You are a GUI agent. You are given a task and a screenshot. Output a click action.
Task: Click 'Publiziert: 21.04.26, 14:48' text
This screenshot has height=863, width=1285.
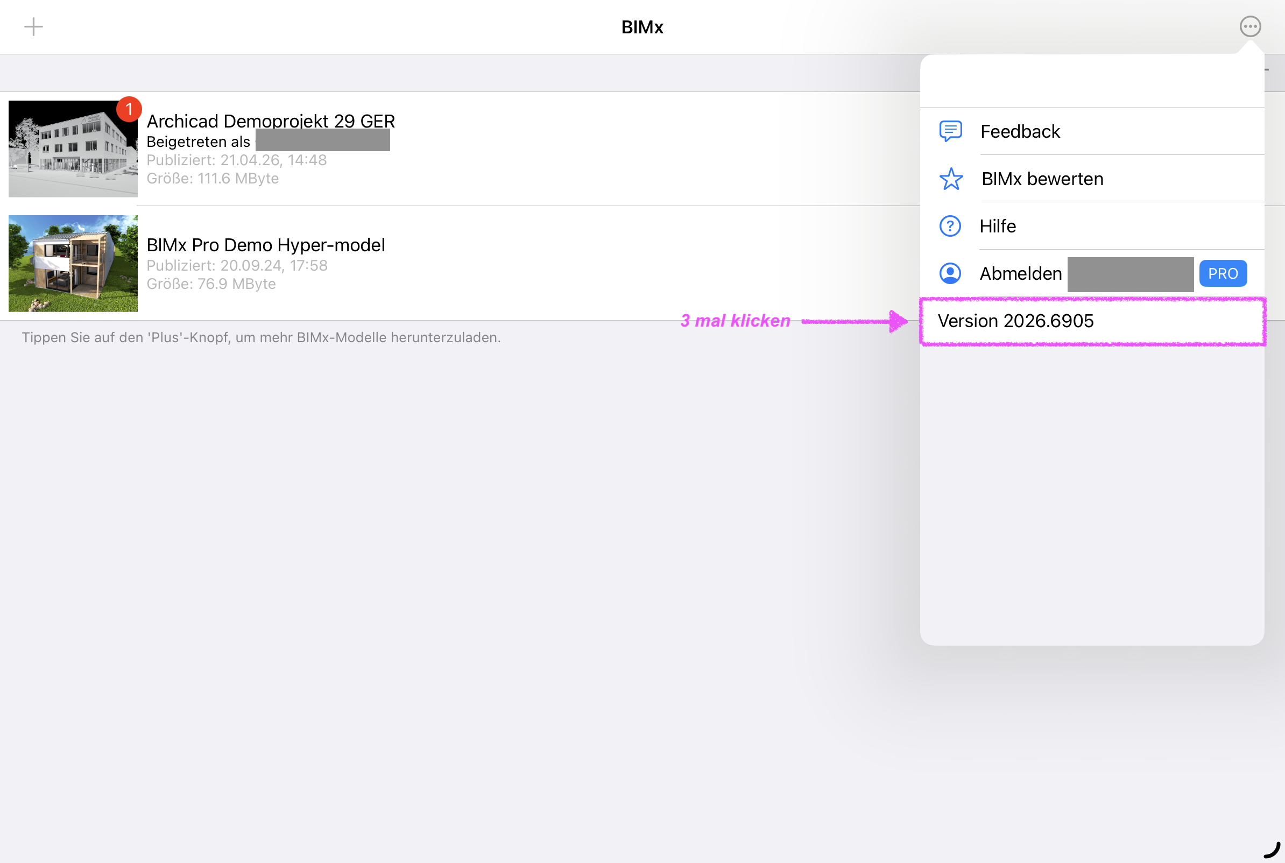[x=237, y=160]
